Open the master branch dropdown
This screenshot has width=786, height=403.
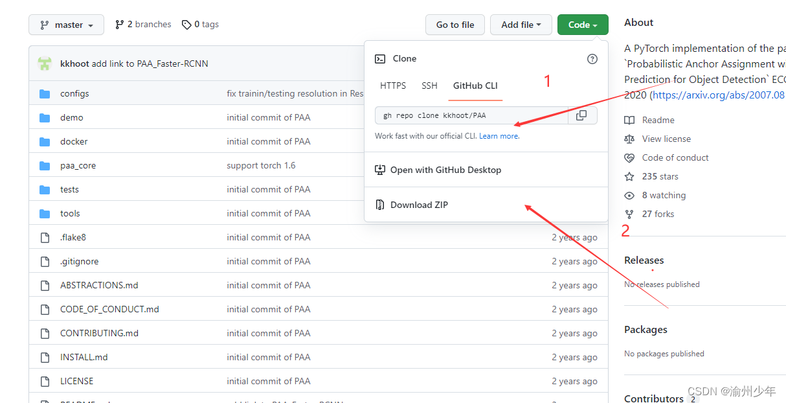coord(66,25)
